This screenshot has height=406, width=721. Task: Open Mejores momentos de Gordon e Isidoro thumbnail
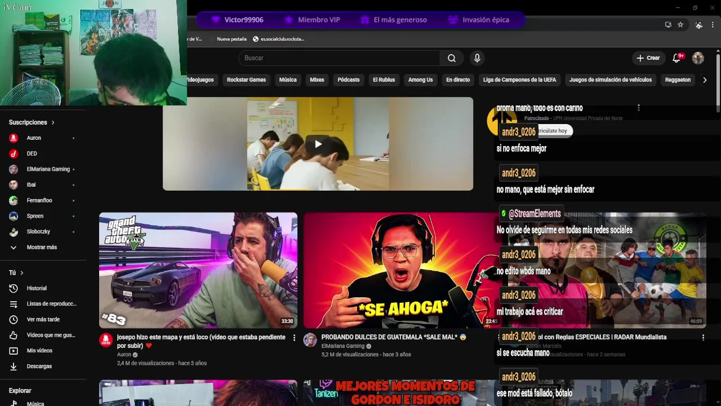point(402,393)
